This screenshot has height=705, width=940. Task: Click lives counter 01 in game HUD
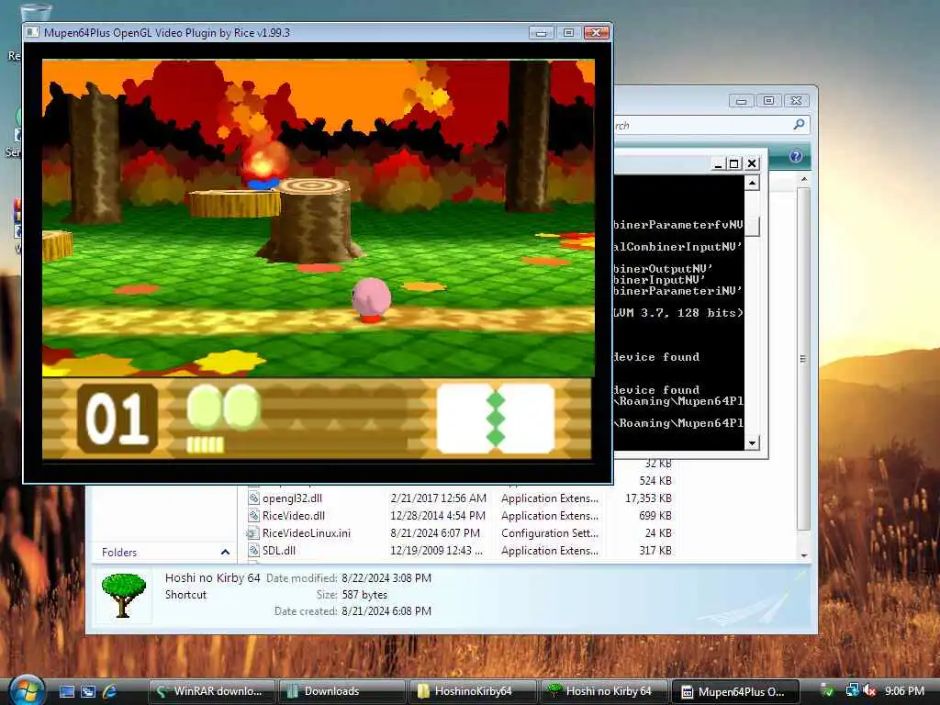[117, 418]
